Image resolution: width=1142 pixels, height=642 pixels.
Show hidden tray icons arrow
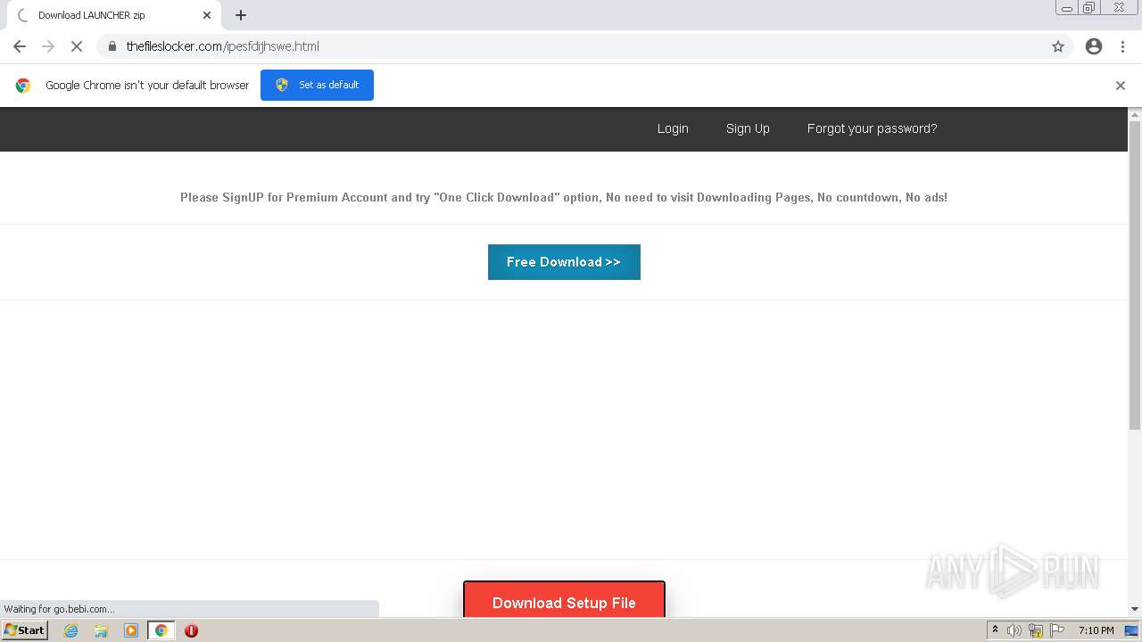coord(995,630)
